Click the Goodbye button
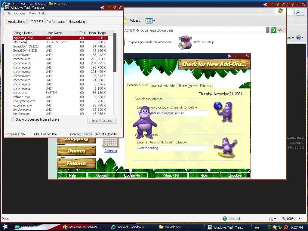The width and height of the screenshot is (308, 231). (x=235, y=175)
